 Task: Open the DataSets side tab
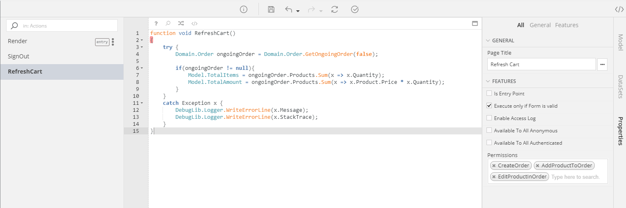620,86
